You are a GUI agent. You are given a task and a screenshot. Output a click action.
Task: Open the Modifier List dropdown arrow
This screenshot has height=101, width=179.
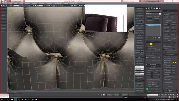click(160, 13)
